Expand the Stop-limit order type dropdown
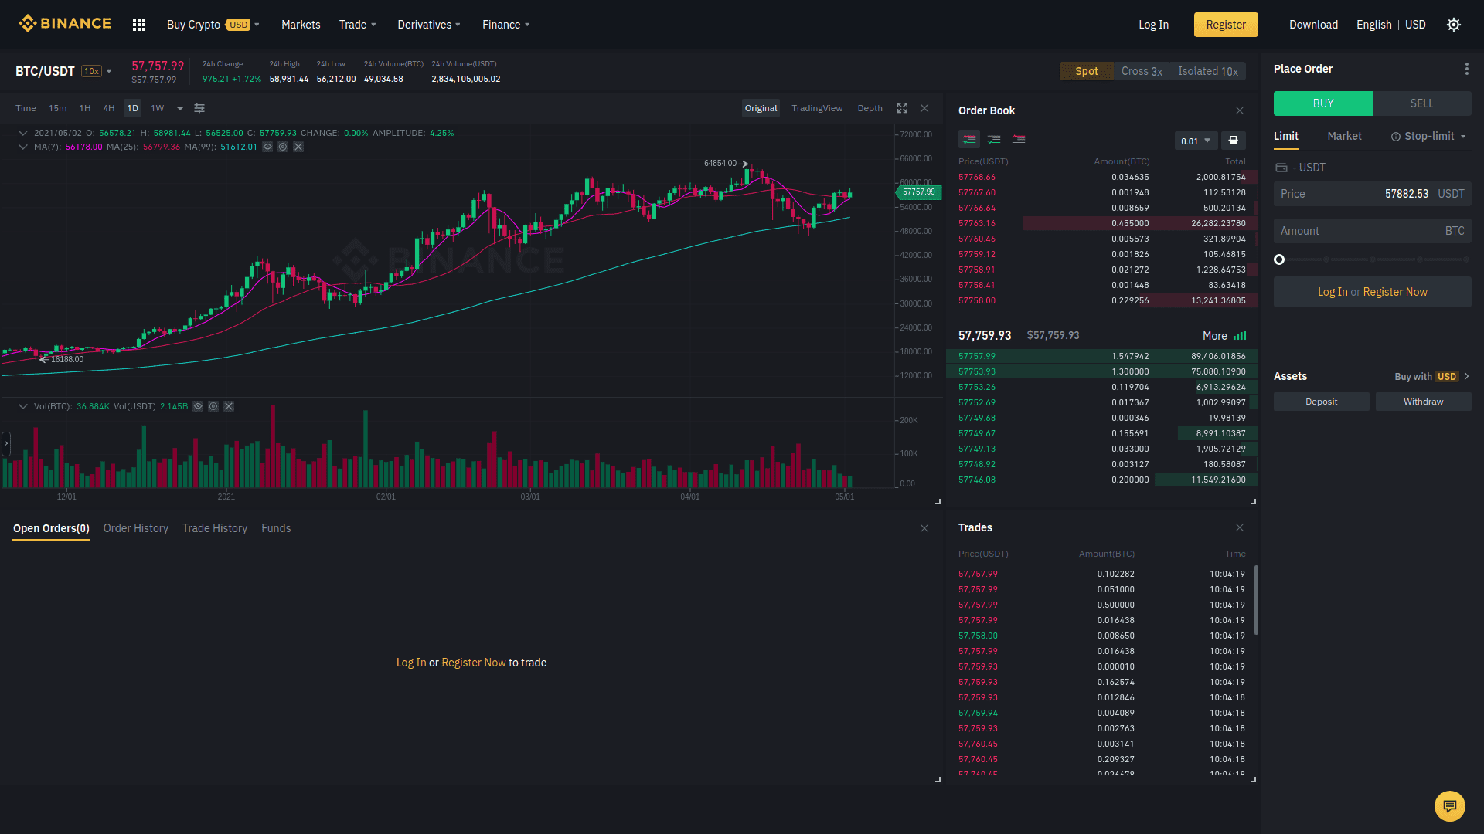Viewport: 1484px width, 834px height. click(x=1462, y=137)
